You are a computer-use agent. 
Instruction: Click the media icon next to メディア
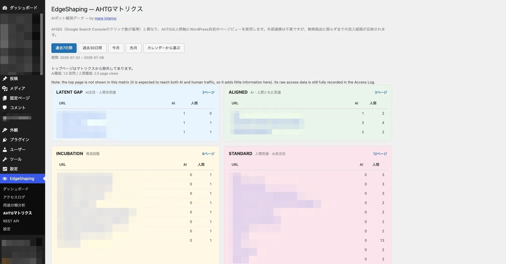tap(5, 88)
